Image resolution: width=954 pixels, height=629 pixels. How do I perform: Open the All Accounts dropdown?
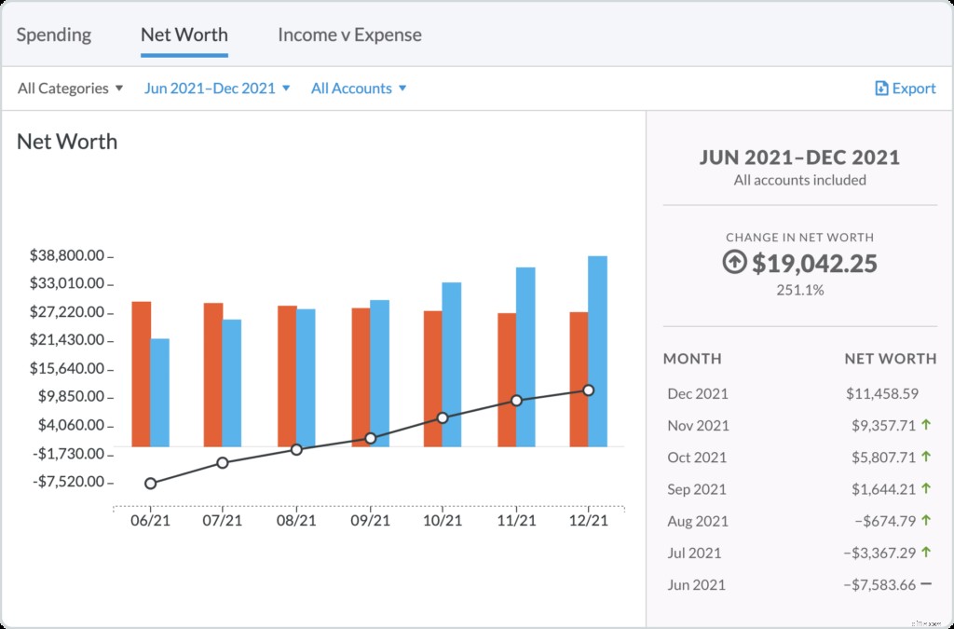pyautogui.click(x=359, y=88)
